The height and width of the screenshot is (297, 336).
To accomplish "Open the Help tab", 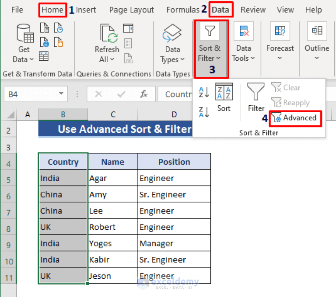I will coord(314,10).
